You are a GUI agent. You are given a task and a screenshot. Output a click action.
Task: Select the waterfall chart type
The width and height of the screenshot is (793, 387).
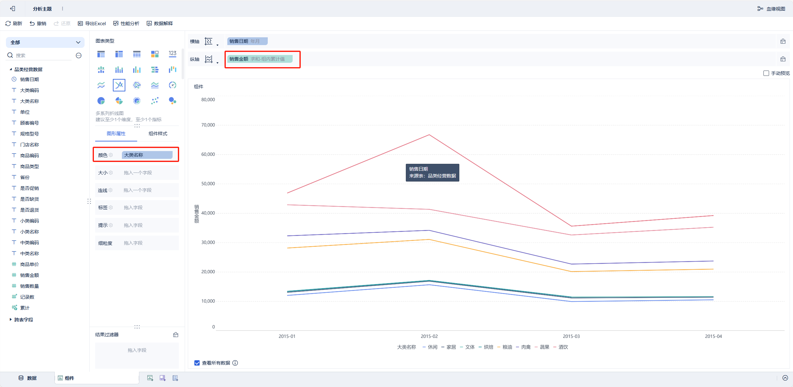point(173,70)
